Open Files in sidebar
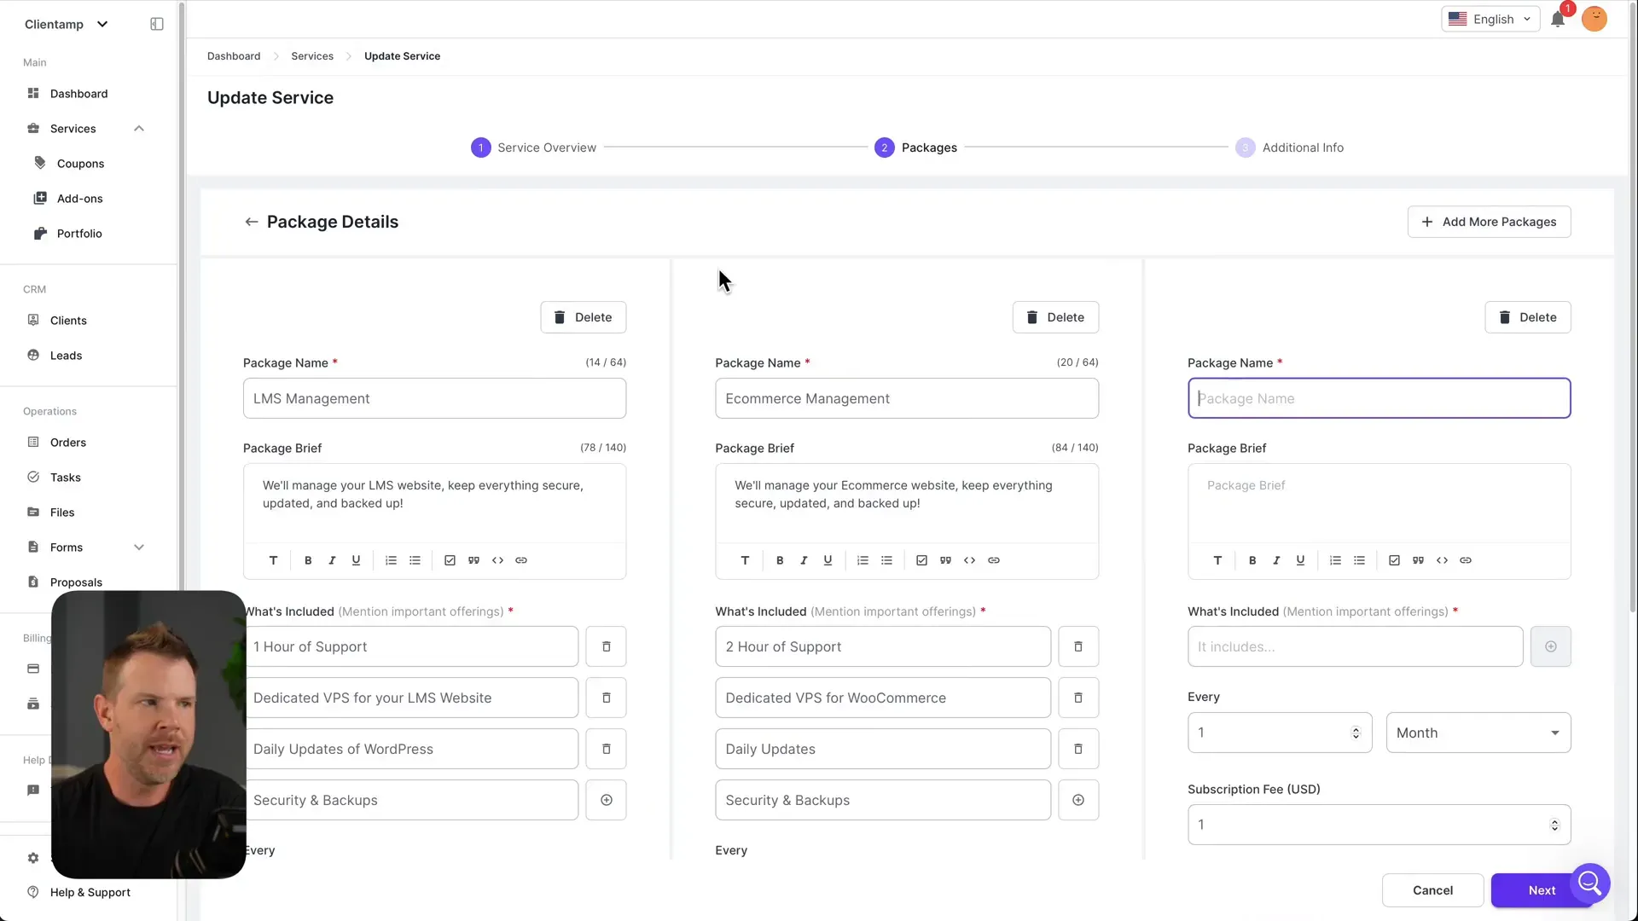 point(62,513)
